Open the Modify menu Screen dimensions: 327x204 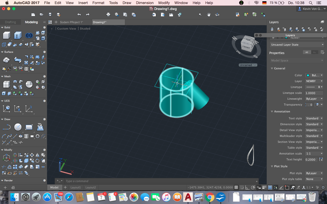click(x=164, y=3)
